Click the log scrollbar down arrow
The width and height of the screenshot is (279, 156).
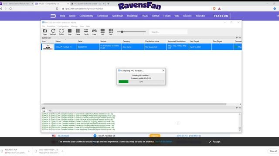coord(240,131)
